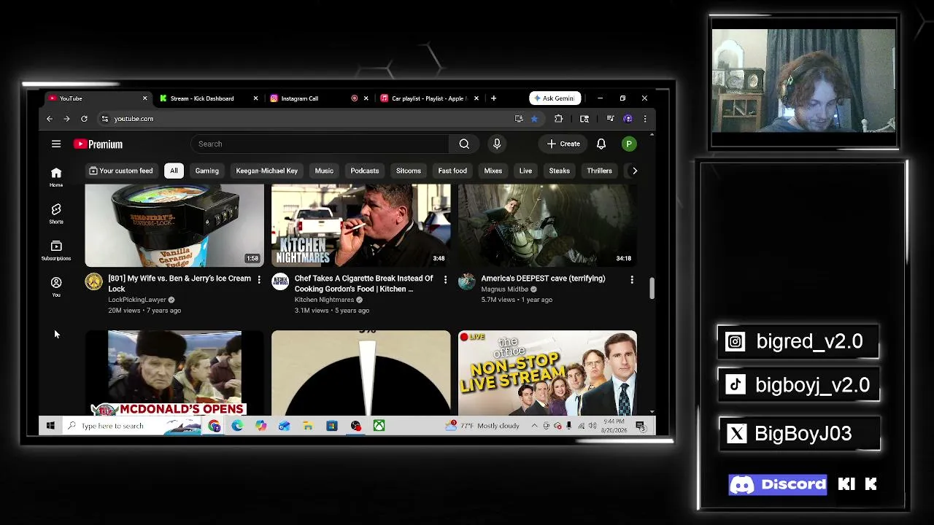Open LockPickingLawyer channel name link

[137, 300]
